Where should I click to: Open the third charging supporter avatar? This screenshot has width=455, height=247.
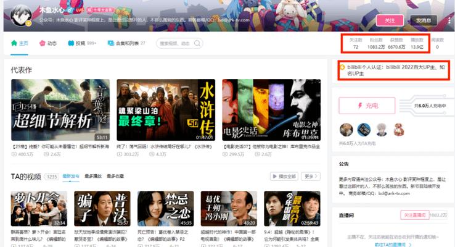(x=382, y=130)
